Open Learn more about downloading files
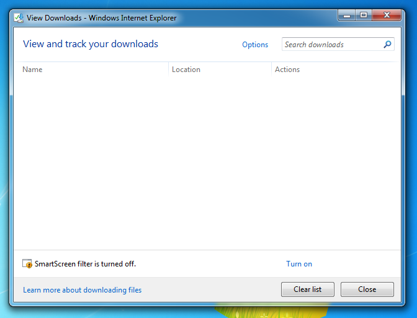 [82, 290]
